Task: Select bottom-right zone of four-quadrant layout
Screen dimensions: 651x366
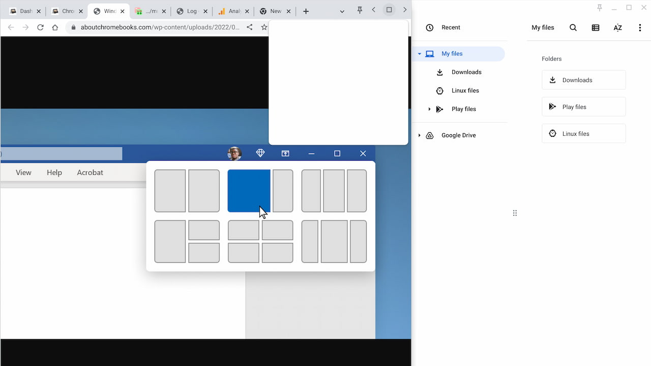Action: pos(278,253)
